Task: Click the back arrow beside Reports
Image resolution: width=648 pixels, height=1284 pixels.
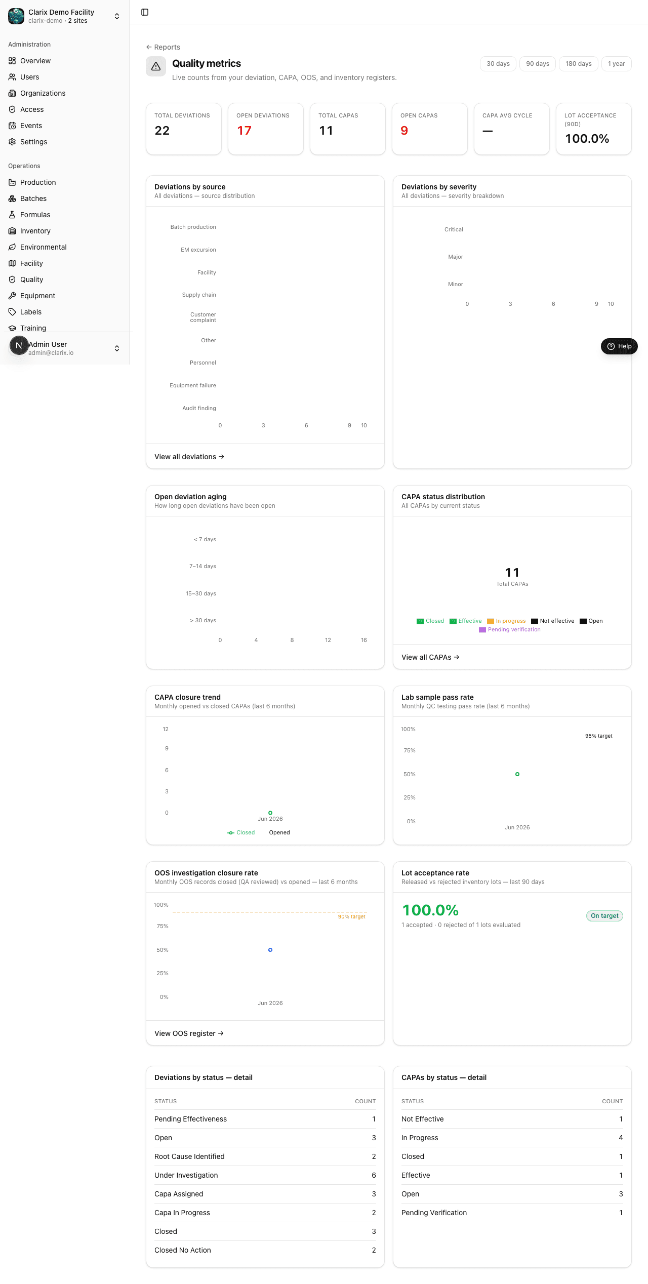Action: pyautogui.click(x=149, y=47)
